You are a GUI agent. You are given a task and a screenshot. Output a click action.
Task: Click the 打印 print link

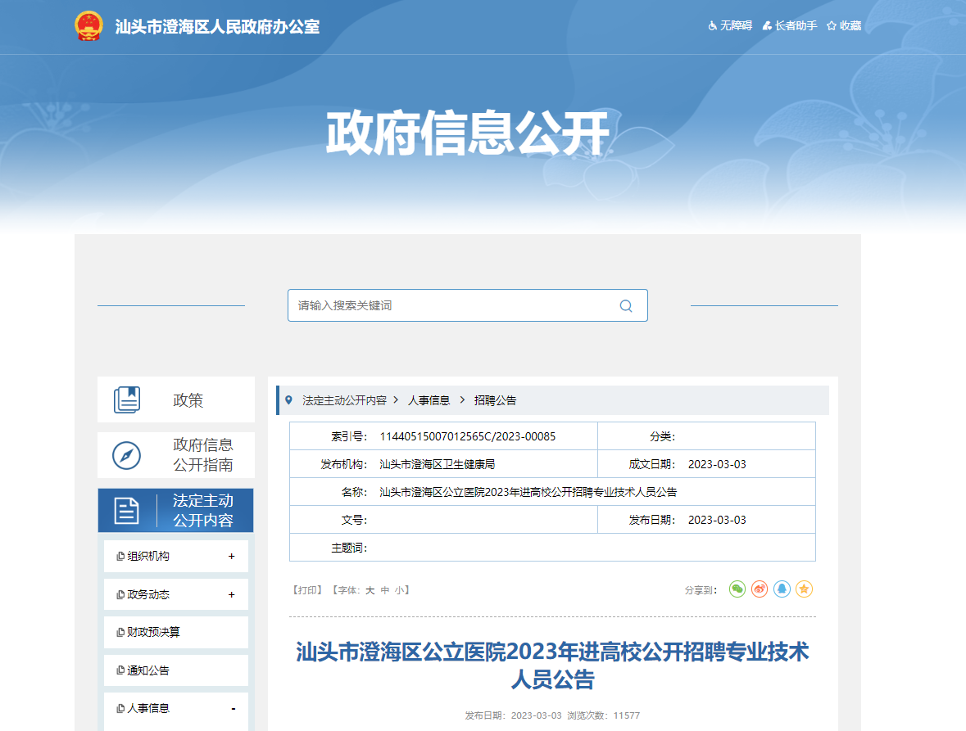(309, 590)
